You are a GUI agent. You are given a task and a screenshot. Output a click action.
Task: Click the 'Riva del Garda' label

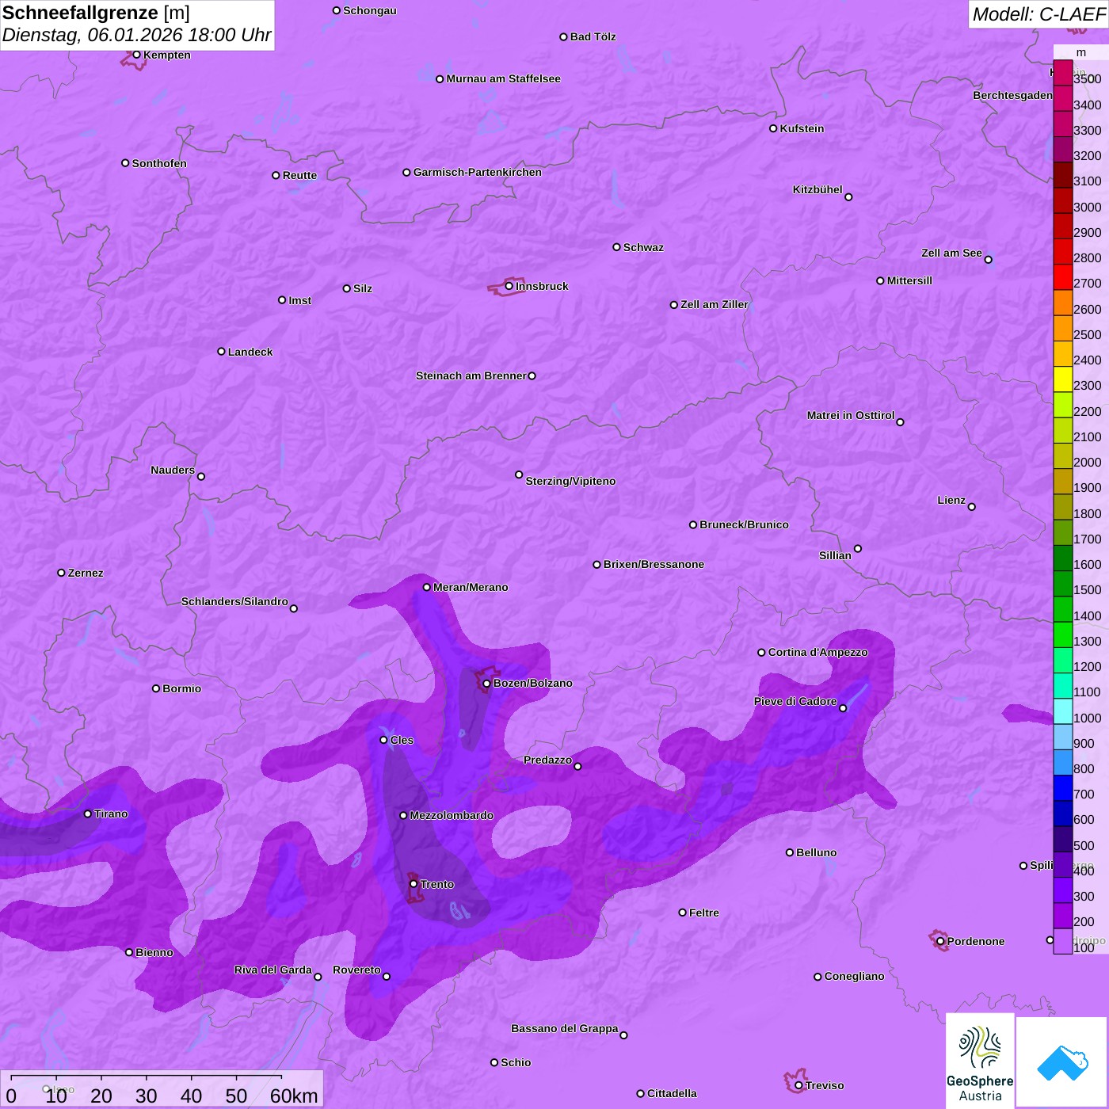click(x=273, y=970)
